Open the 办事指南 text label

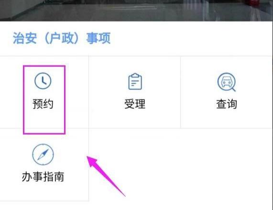click(x=43, y=177)
